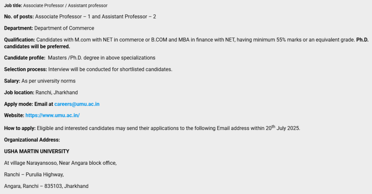The width and height of the screenshot is (372, 194).
Task: Click the "No. of posts:" label
Action: tap(19, 17)
